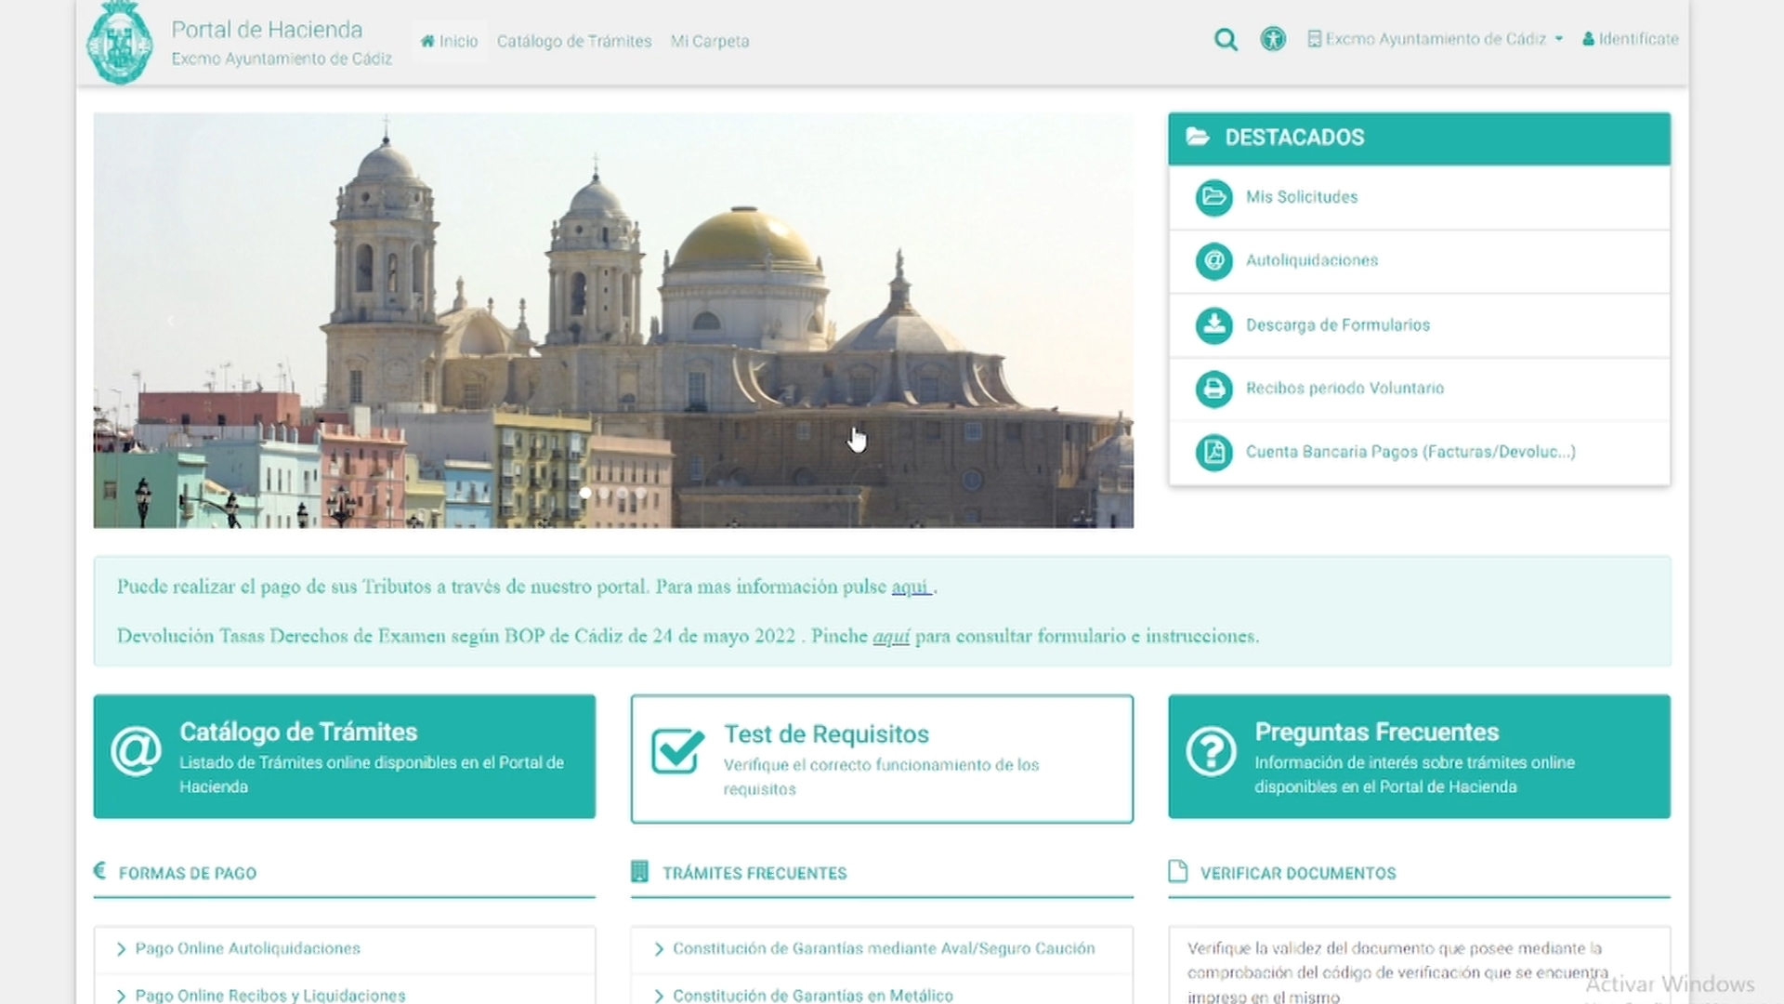Image resolution: width=1784 pixels, height=1004 pixels.
Task: Click the Descarga de Formularios download icon
Action: click(x=1213, y=325)
